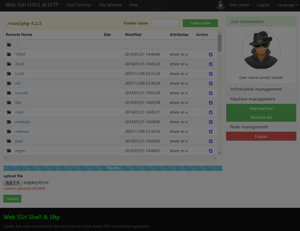Open regex folder link
Image resolution: width=300 pixels, height=231 pixels.
20,151
